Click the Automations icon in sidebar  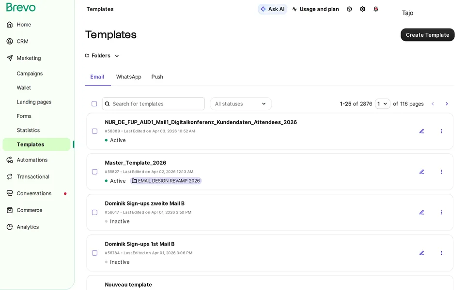pos(10,160)
